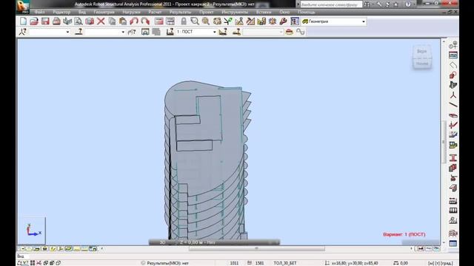Click the Bar sections I-beam icon
474x266 pixels.
(453, 157)
